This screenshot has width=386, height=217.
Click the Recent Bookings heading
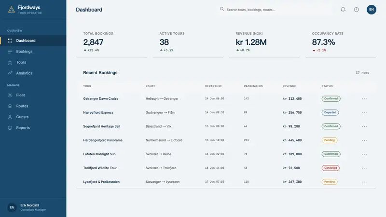click(100, 73)
